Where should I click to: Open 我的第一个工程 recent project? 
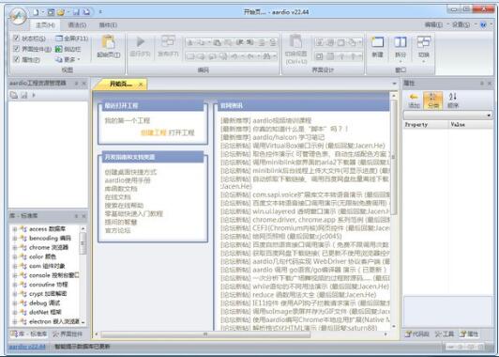[x=128, y=120]
